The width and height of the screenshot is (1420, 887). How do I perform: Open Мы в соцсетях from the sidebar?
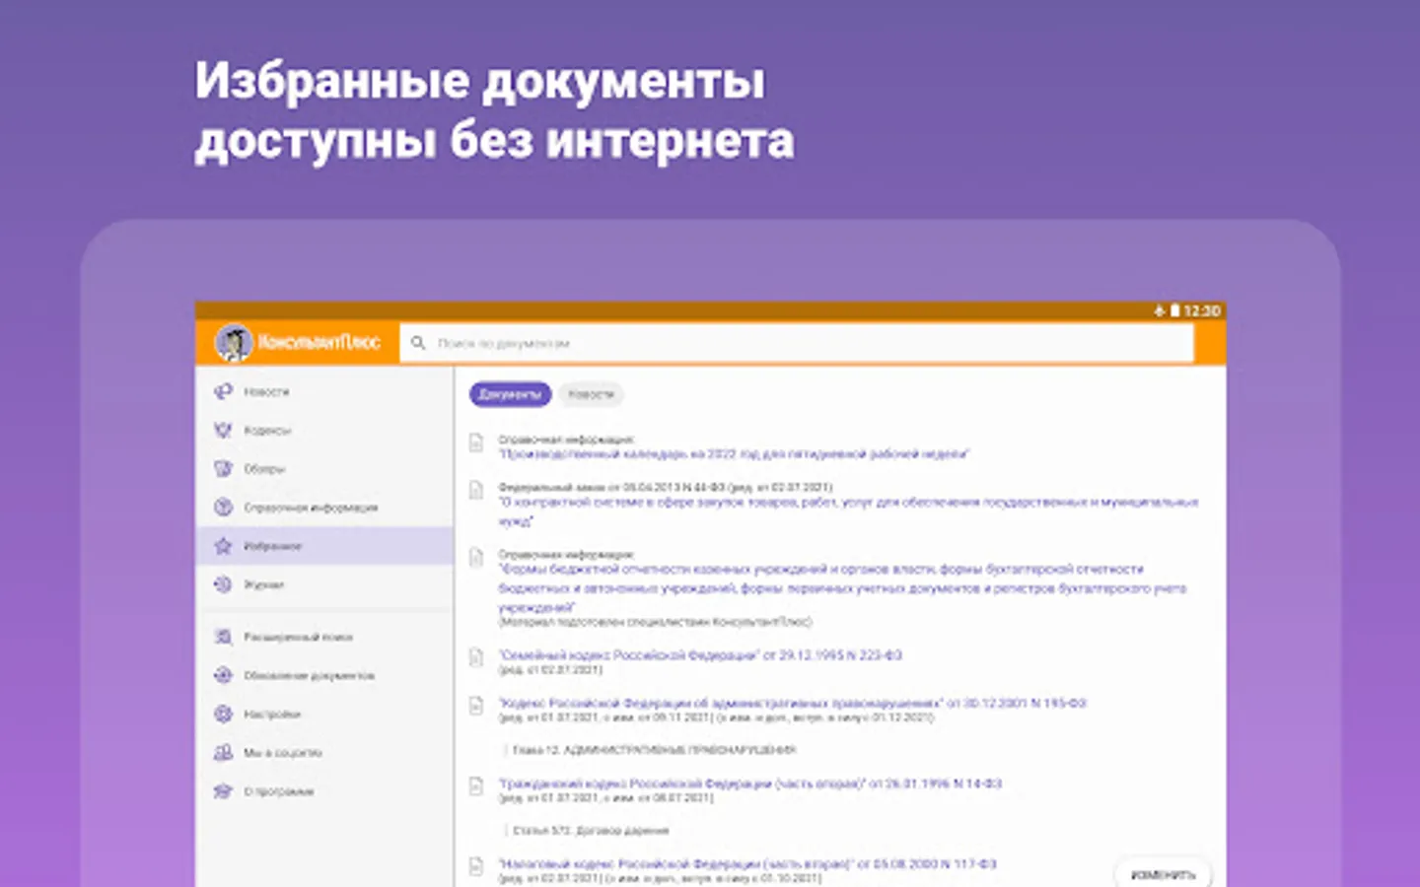tap(324, 752)
